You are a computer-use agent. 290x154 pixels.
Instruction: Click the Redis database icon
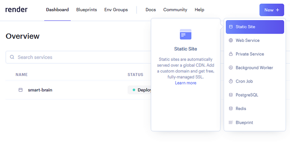[x=231, y=108]
